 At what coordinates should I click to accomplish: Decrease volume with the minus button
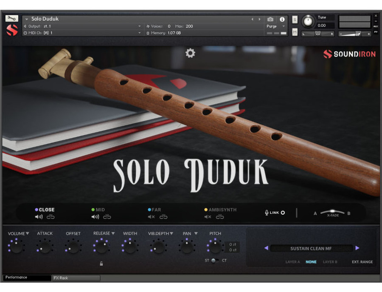point(341,34)
